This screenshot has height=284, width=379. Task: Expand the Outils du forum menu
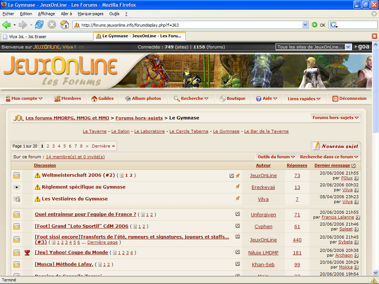276,157
